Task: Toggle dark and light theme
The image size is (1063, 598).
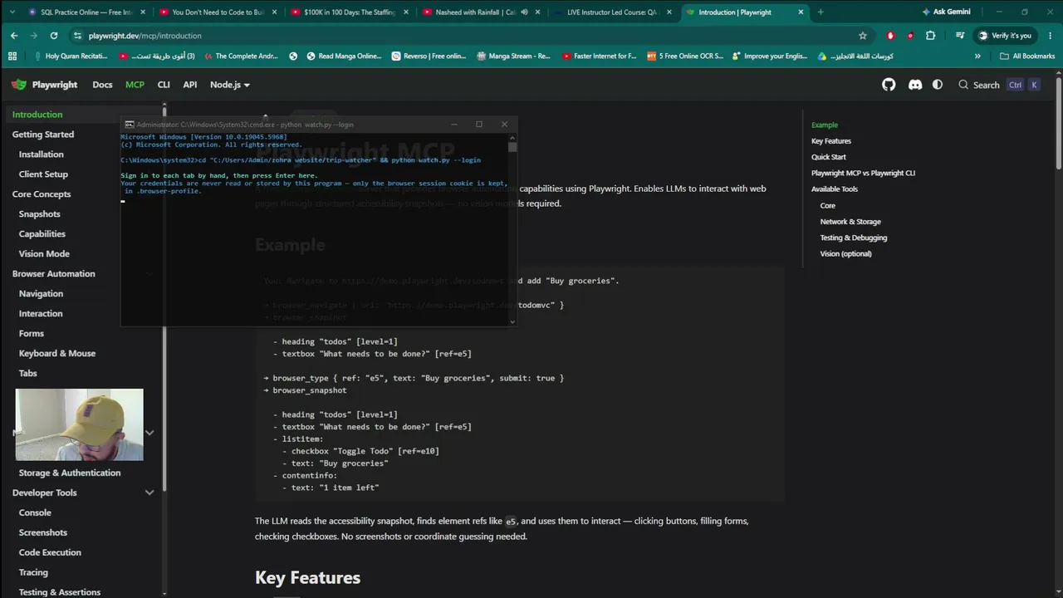Action: tap(938, 85)
